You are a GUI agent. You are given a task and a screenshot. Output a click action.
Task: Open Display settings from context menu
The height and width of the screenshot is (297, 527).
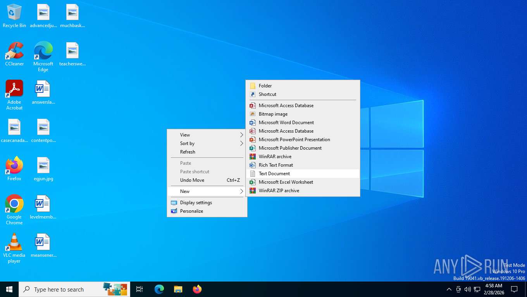tap(207, 203)
